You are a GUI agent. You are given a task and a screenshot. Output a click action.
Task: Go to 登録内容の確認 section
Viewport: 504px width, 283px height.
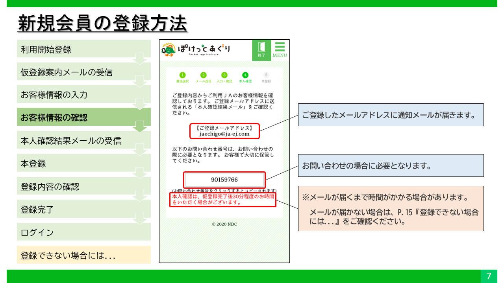83,186
